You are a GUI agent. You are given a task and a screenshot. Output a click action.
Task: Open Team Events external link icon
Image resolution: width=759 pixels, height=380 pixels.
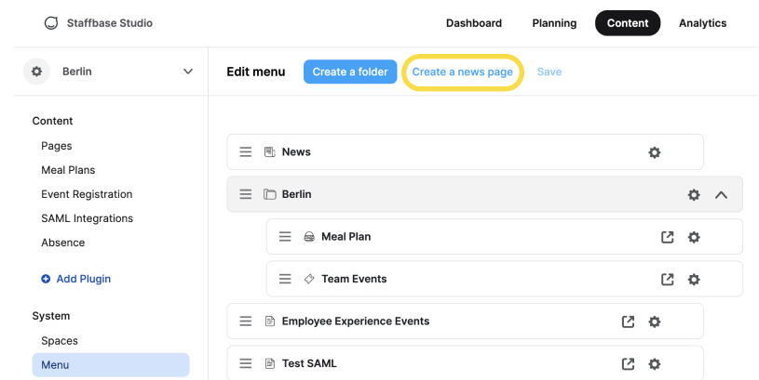668,279
